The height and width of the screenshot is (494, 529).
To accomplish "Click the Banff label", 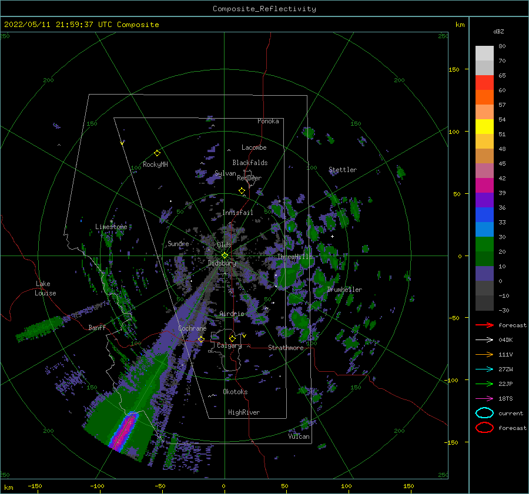I will (97, 327).
